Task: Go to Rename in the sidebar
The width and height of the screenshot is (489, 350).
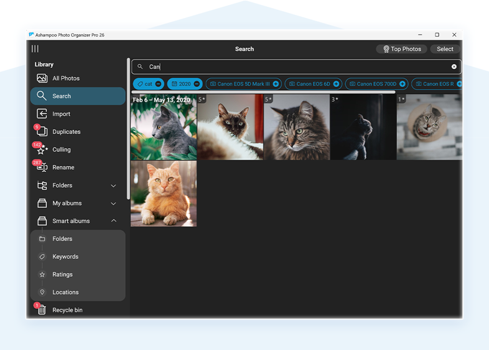Action: [78, 167]
